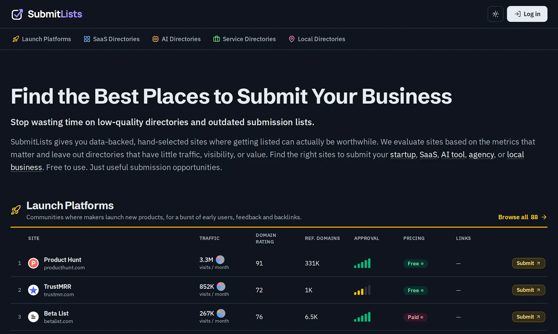This screenshot has height=334, width=558.
Task: Submit to TrustMRR
Action: pos(528,290)
